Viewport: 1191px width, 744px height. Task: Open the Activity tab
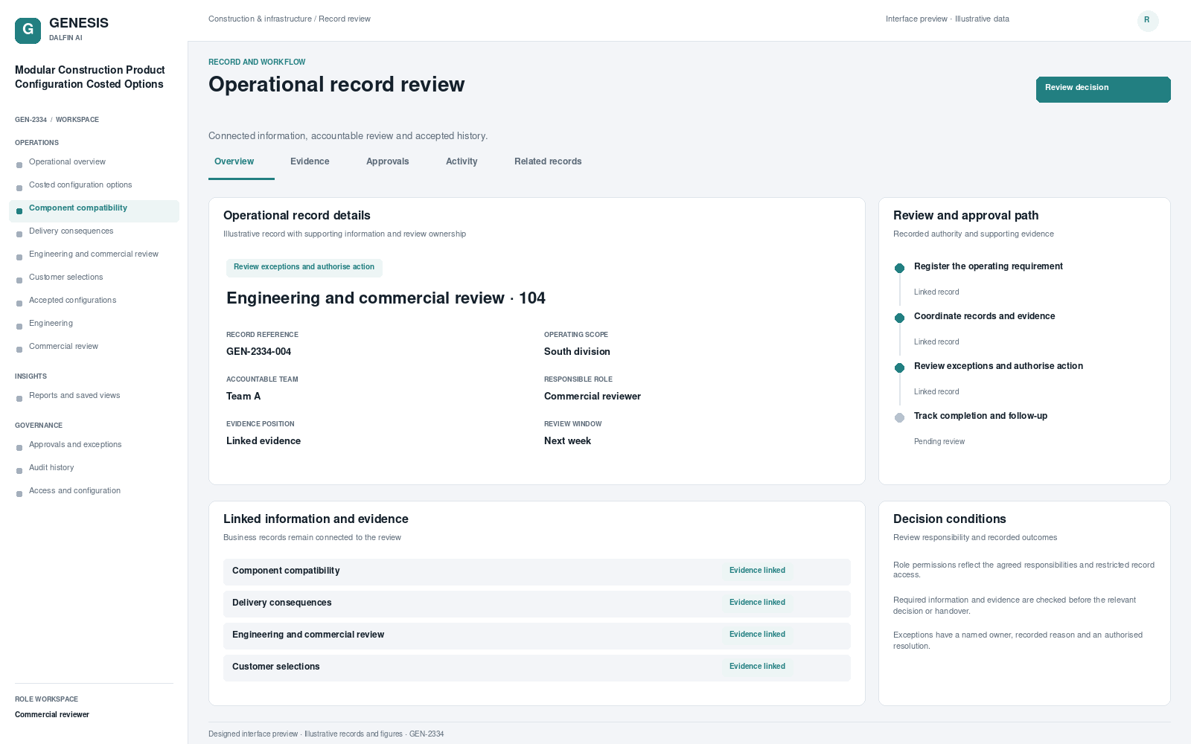tap(462, 161)
